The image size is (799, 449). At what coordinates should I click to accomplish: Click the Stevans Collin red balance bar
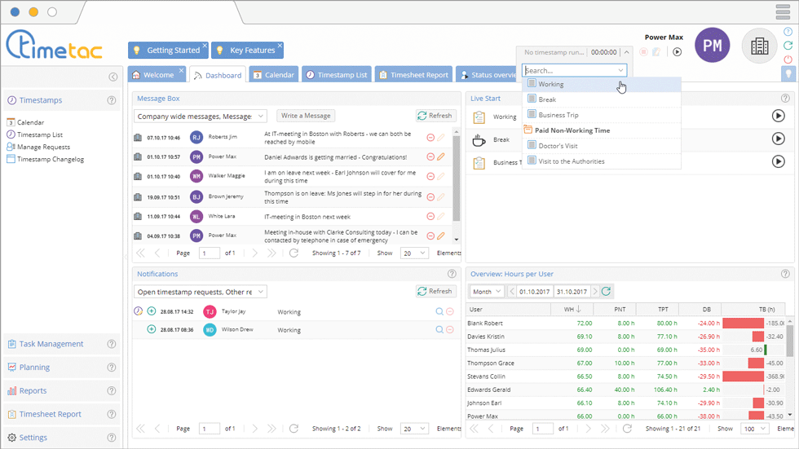point(743,376)
